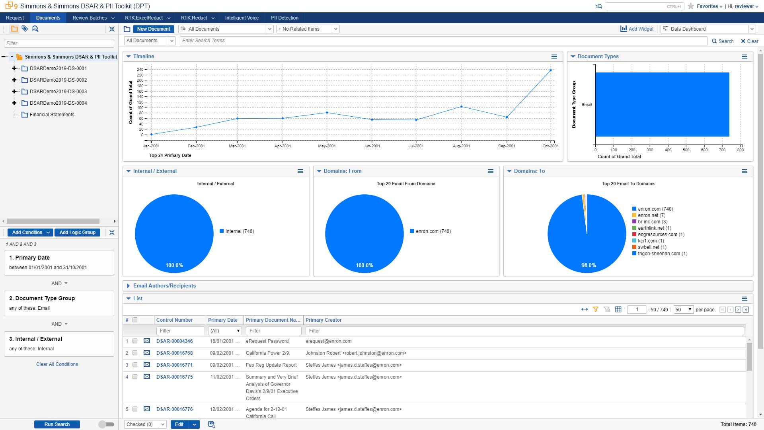Check the box for DSAR-00004346

click(135, 341)
